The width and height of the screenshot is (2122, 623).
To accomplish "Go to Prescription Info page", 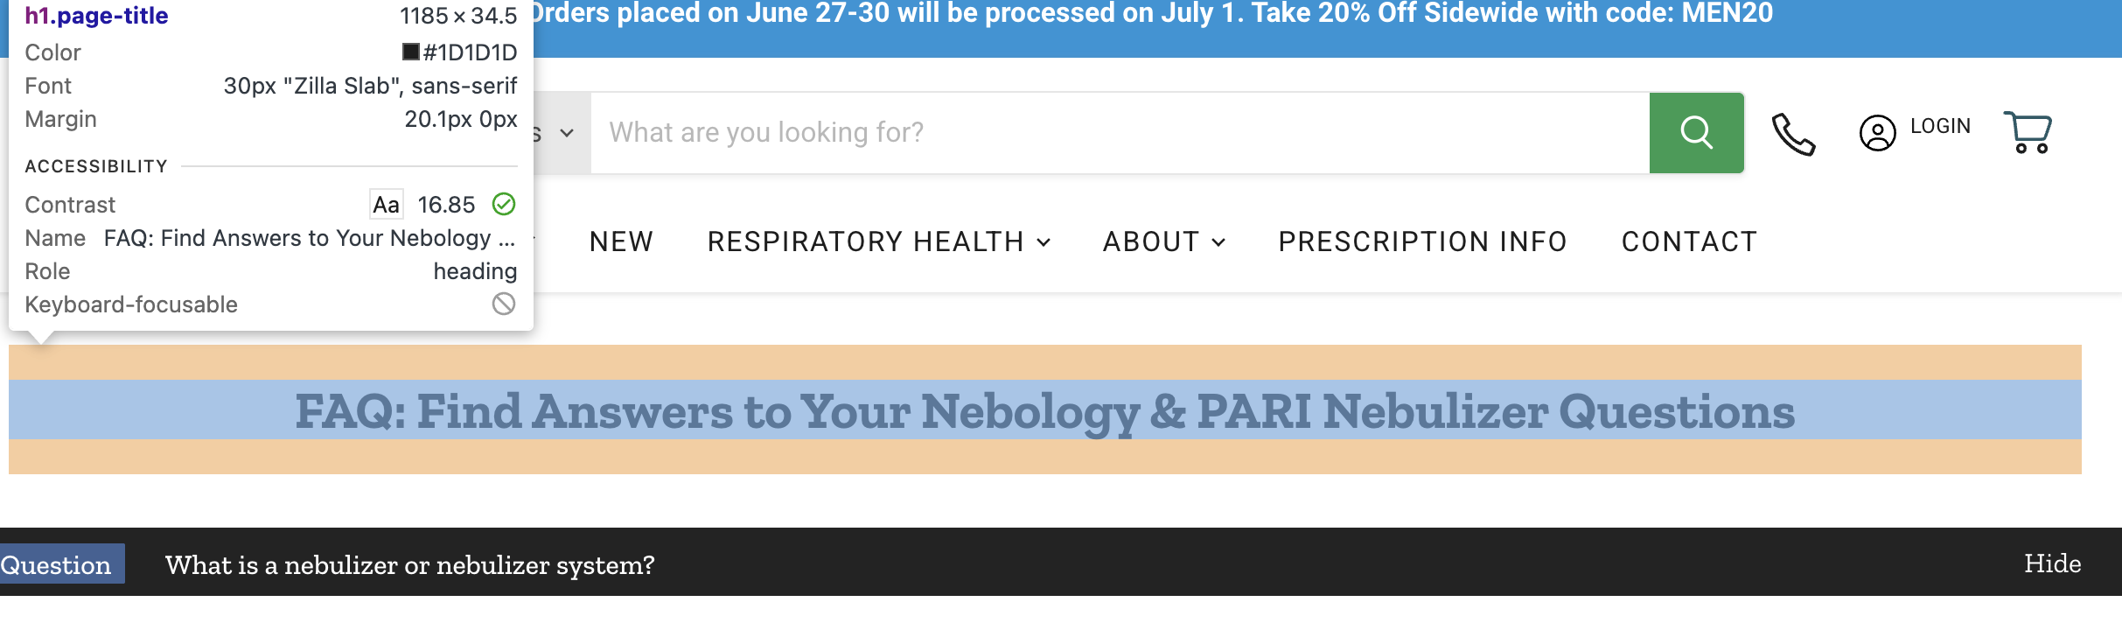I will coord(1422,241).
